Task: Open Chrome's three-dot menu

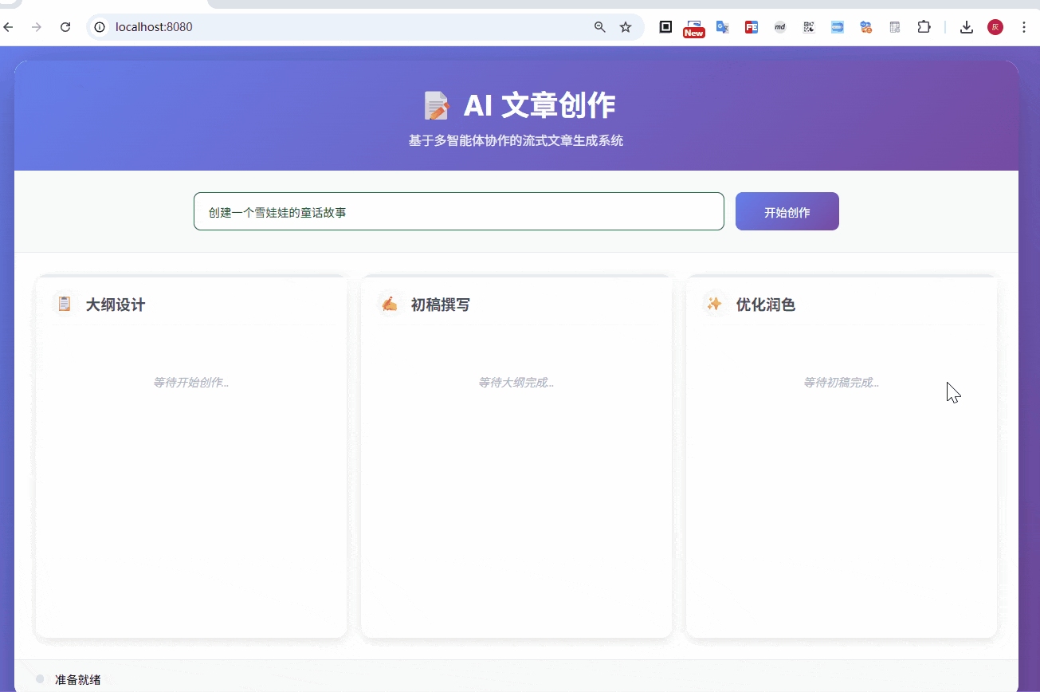Action: (1024, 27)
